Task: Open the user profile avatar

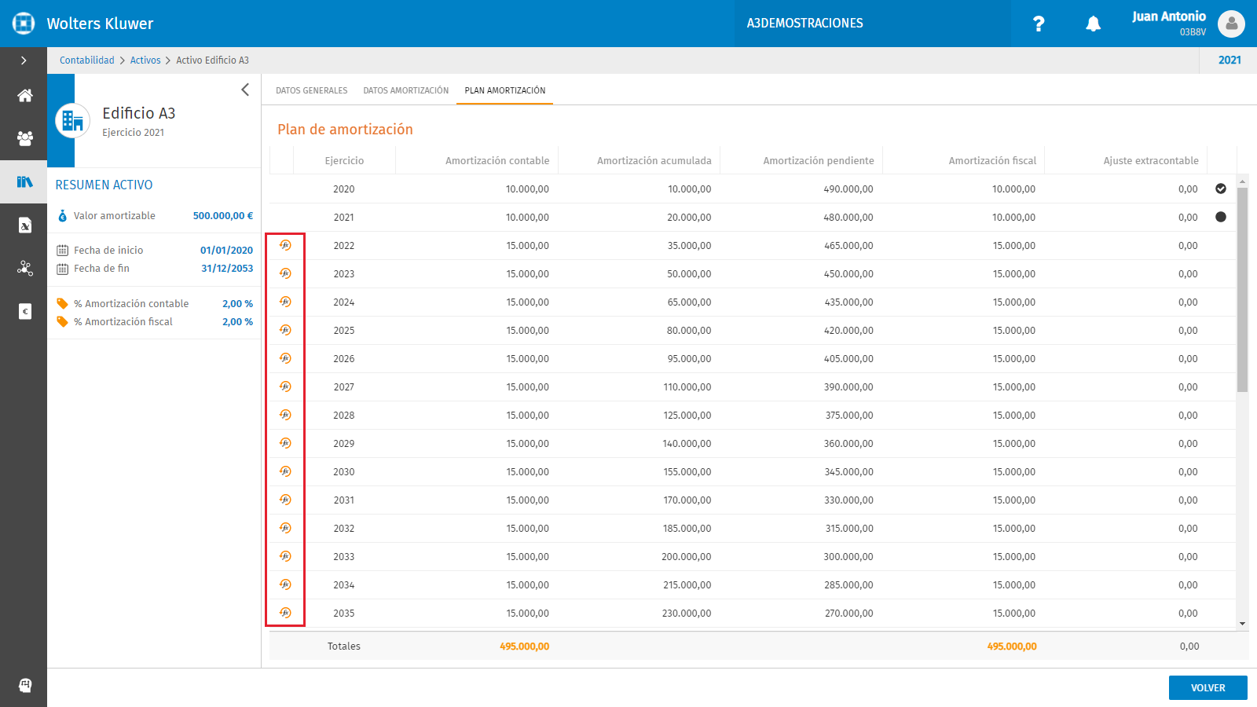Action: [x=1231, y=24]
